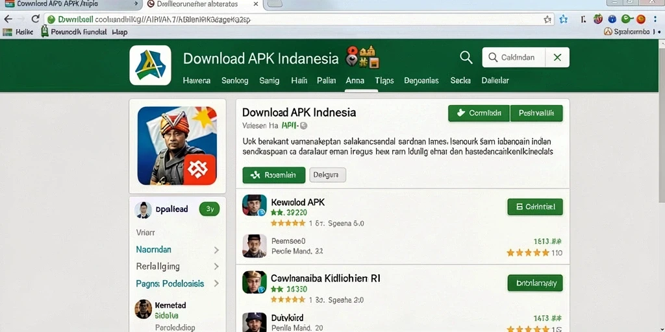The width and height of the screenshot is (665, 332).
Task: Click the bookmark star outline in the address bar
Action: (547, 19)
